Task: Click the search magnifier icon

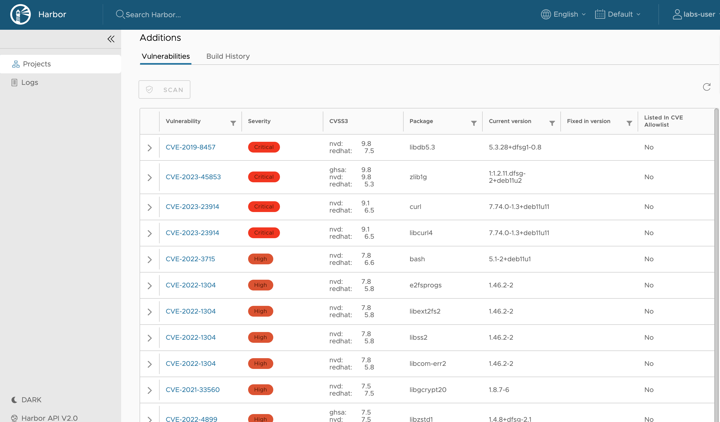Action: (120, 14)
